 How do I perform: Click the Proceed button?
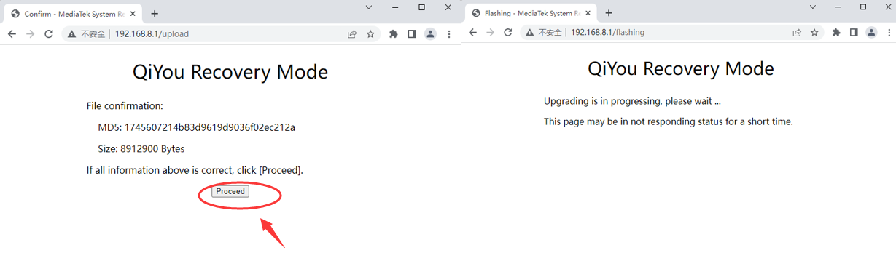click(230, 191)
